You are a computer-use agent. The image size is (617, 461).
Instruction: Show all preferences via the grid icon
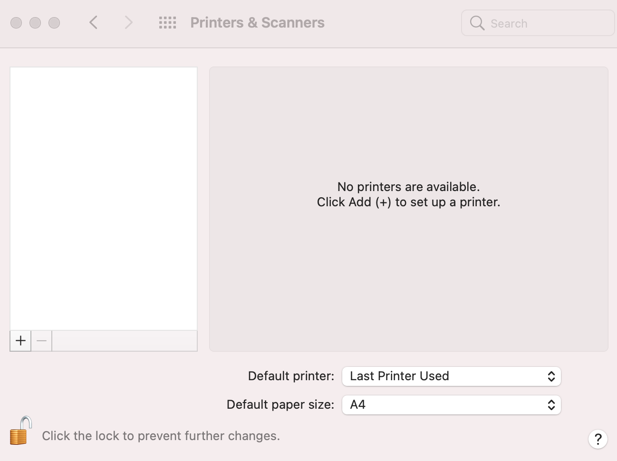(x=167, y=23)
